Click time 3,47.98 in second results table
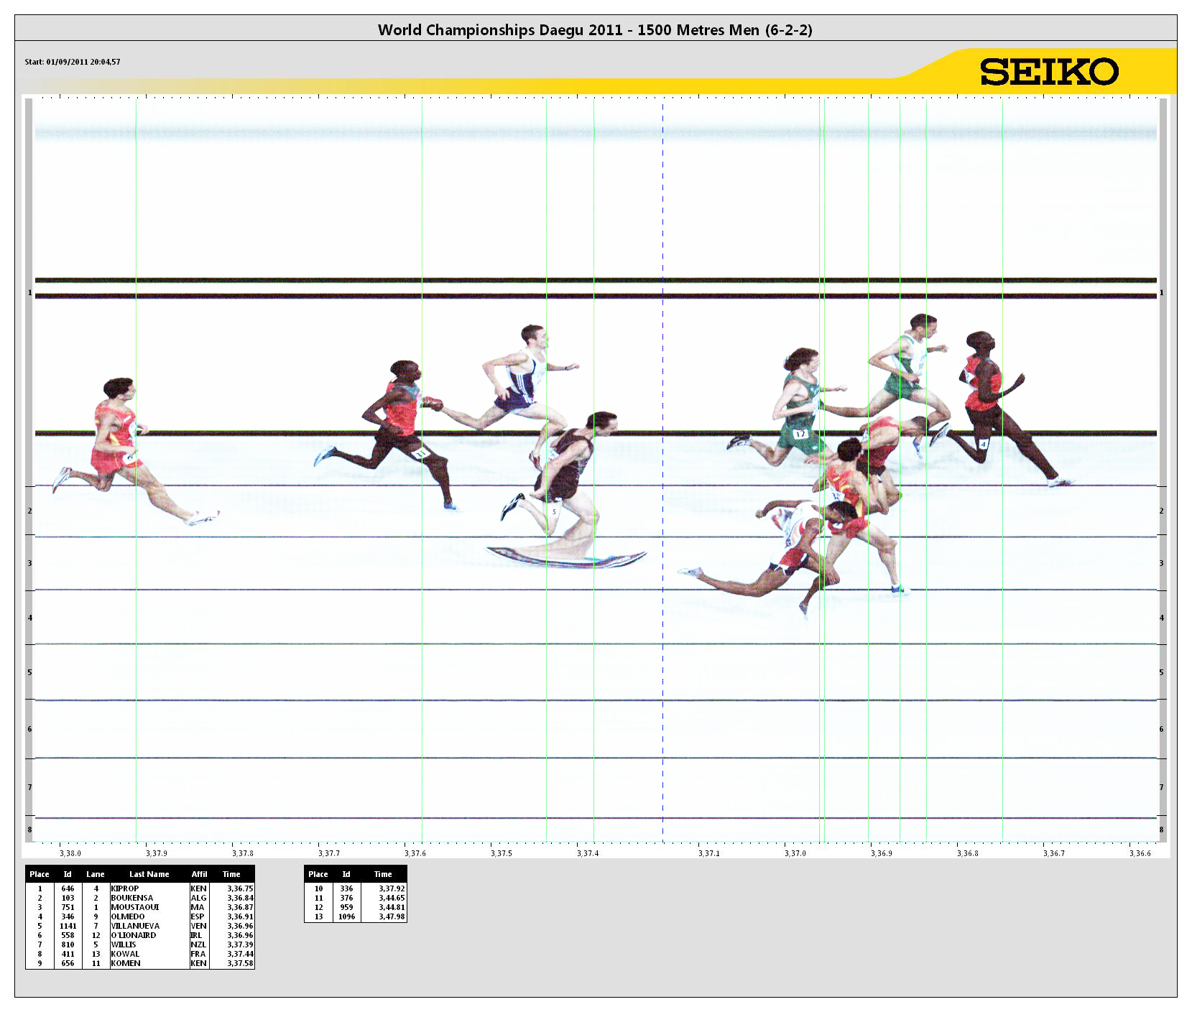 (x=392, y=916)
